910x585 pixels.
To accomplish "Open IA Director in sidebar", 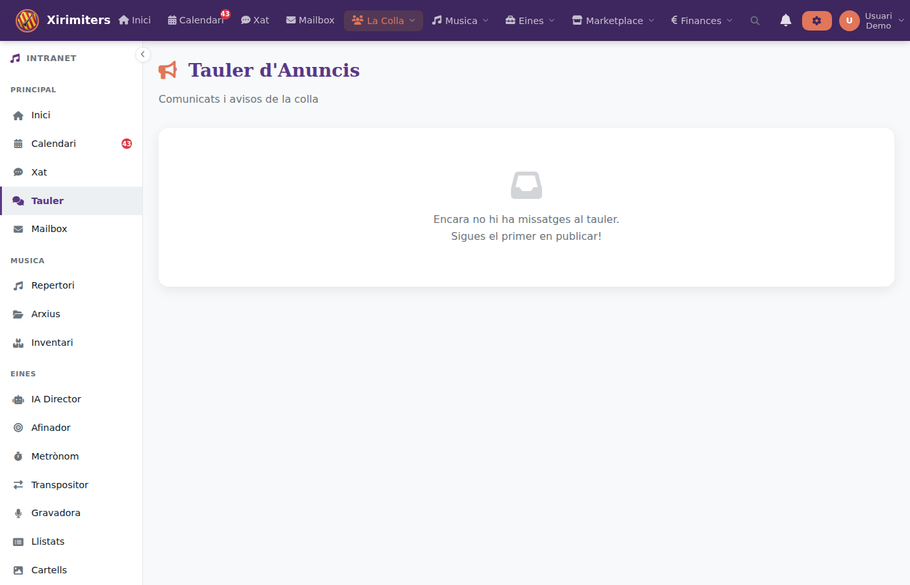I will pos(56,399).
